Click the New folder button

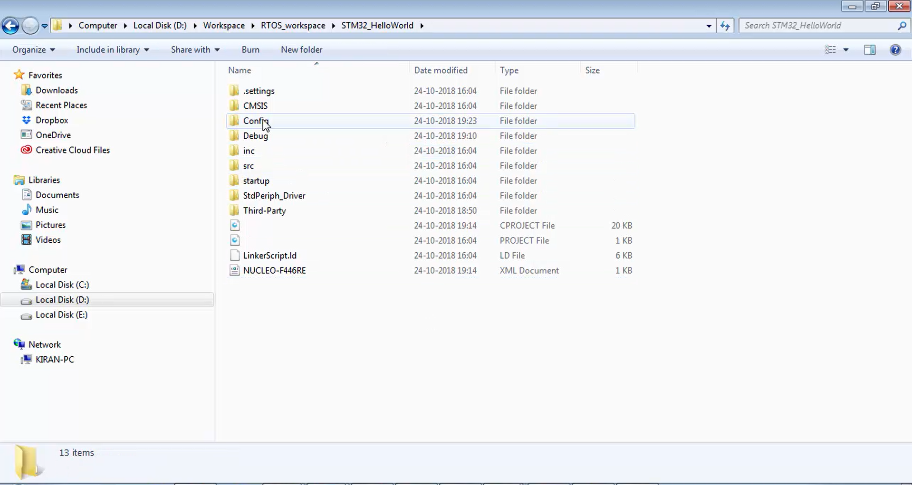pyautogui.click(x=301, y=50)
